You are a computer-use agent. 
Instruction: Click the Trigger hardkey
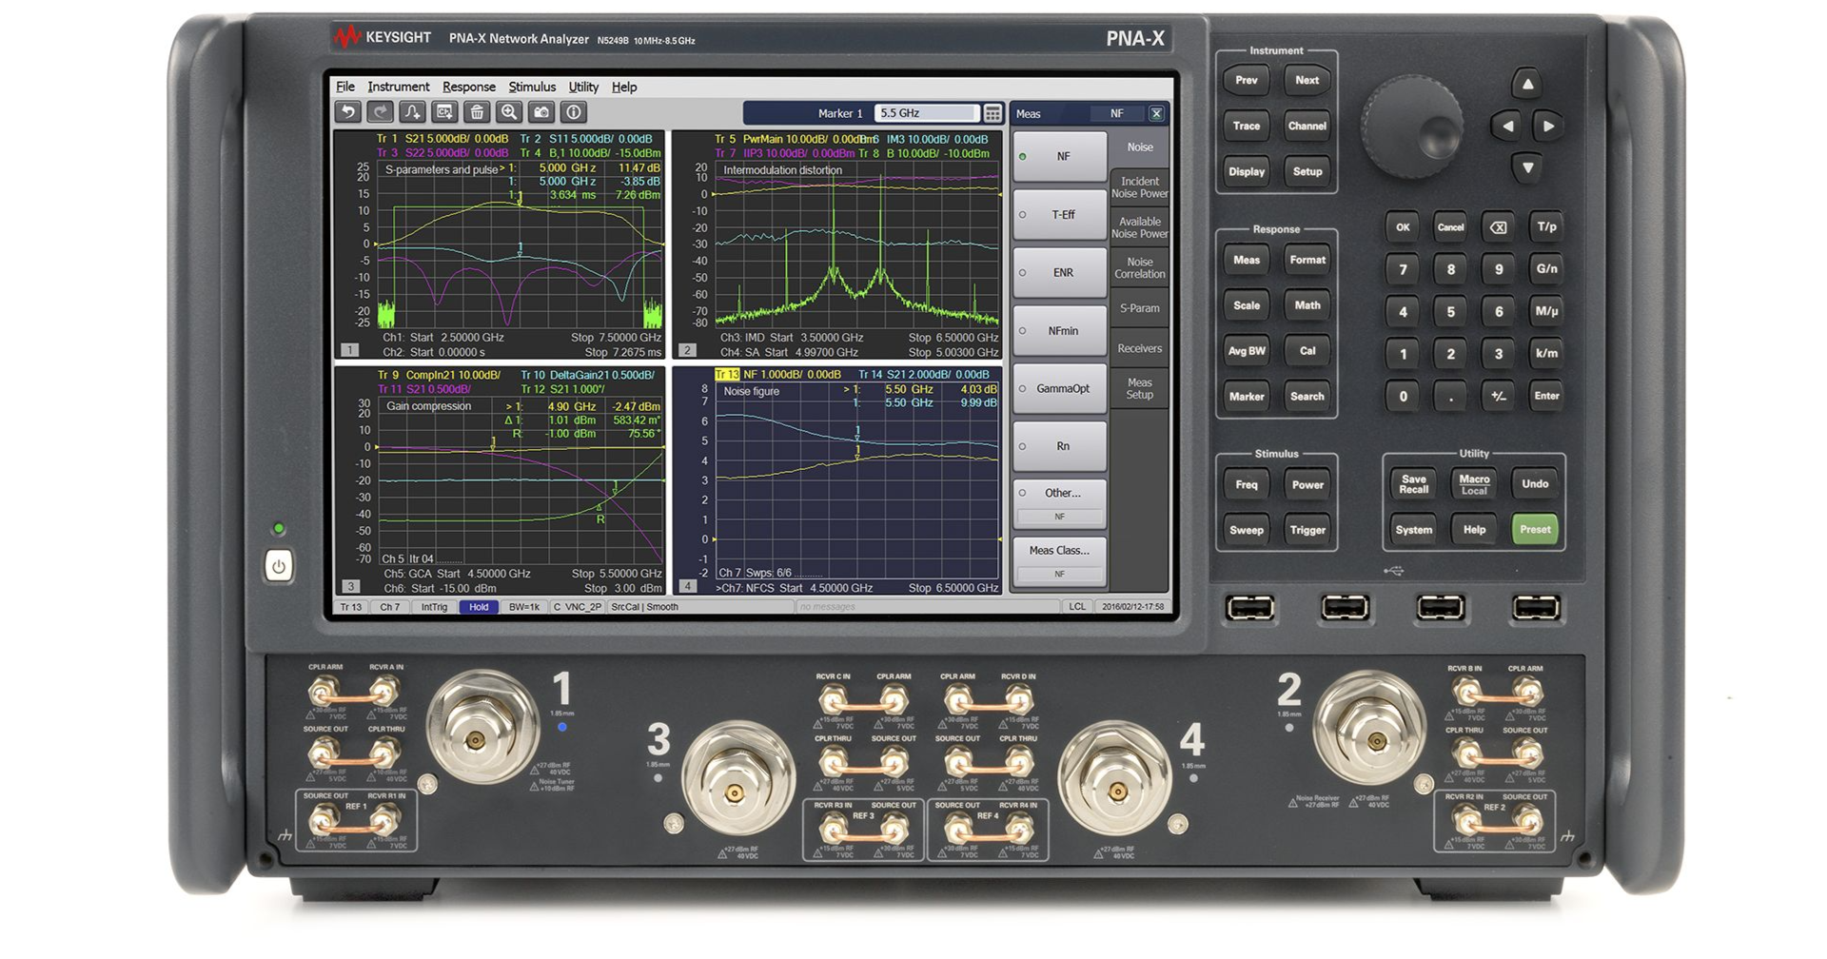pyautogui.click(x=1307, y=530)
